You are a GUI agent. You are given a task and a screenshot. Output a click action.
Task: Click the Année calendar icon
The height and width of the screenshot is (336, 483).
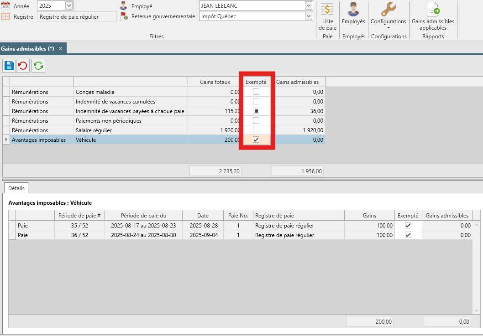click(5, 5)
